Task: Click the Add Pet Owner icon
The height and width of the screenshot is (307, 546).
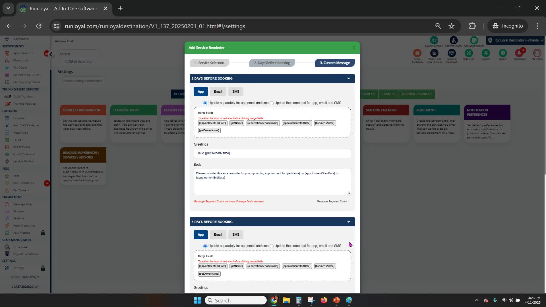Action: 454,40
